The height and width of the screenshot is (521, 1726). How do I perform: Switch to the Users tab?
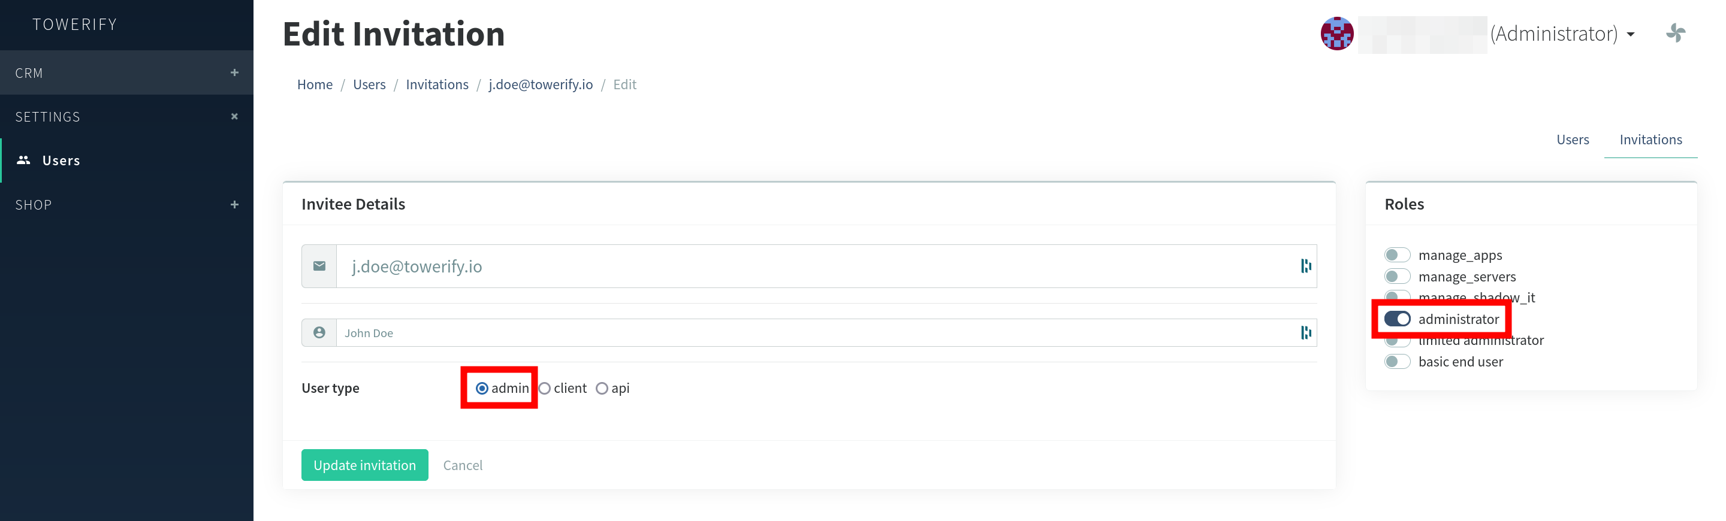pyautogui.click(x=1572, y=140)
